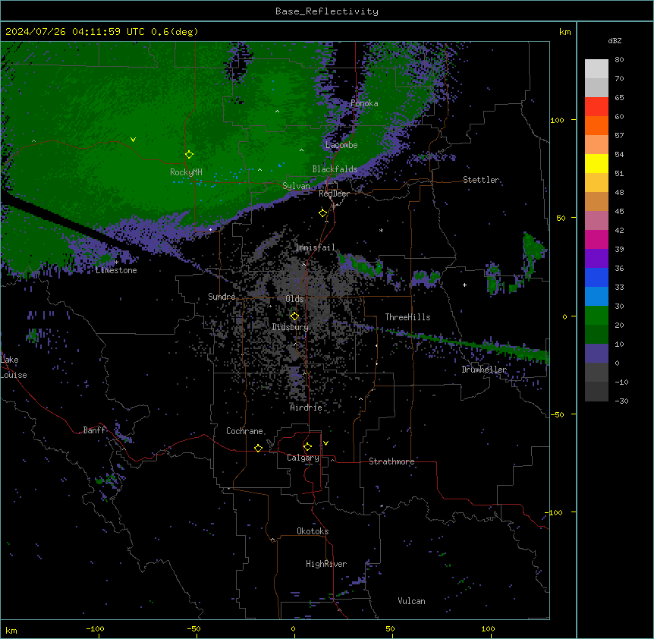Click the 80 value on the dBZ scale
Viewport: 654px width, 639px height.
[619, 60]
